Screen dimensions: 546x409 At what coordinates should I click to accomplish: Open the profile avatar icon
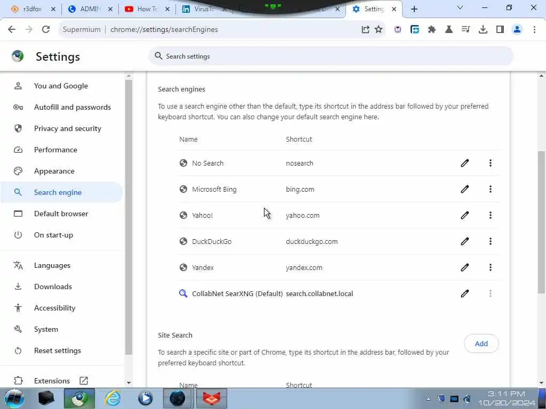[517, 30]
